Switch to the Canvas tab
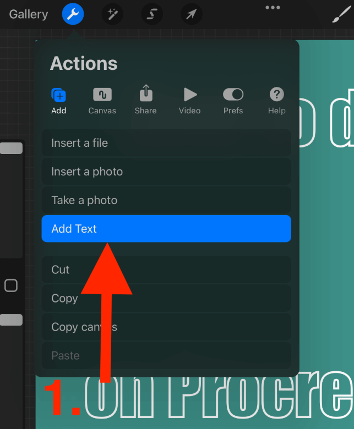This screenshot has width=354, height=429. [102, 101]
